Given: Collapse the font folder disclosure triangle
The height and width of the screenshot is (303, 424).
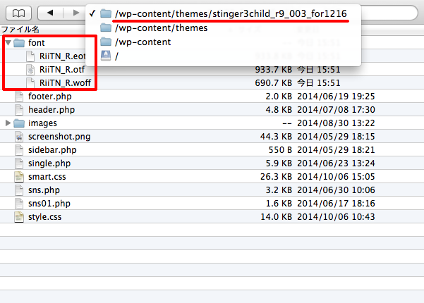Looking at the screenshot, I should 8,42.
